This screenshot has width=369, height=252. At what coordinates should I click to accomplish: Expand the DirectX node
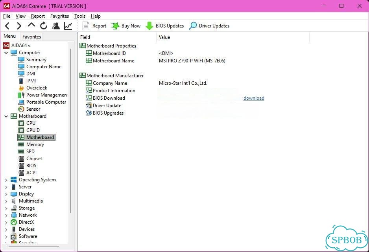click(x=6, y=223)
